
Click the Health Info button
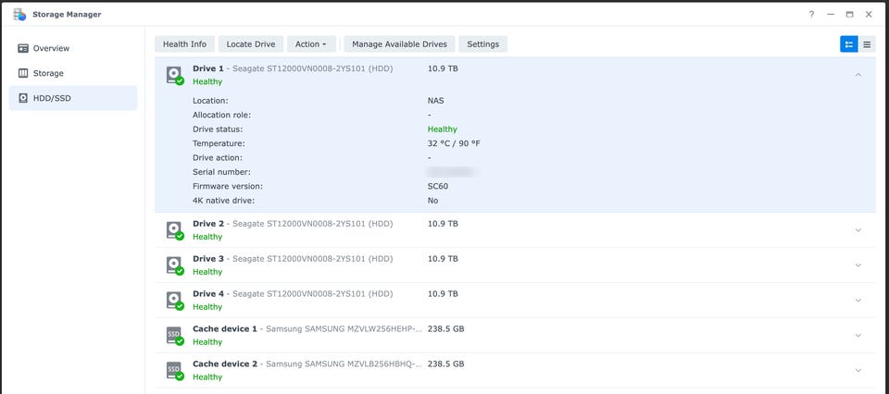pyautogui.click(x=185, y=44)
